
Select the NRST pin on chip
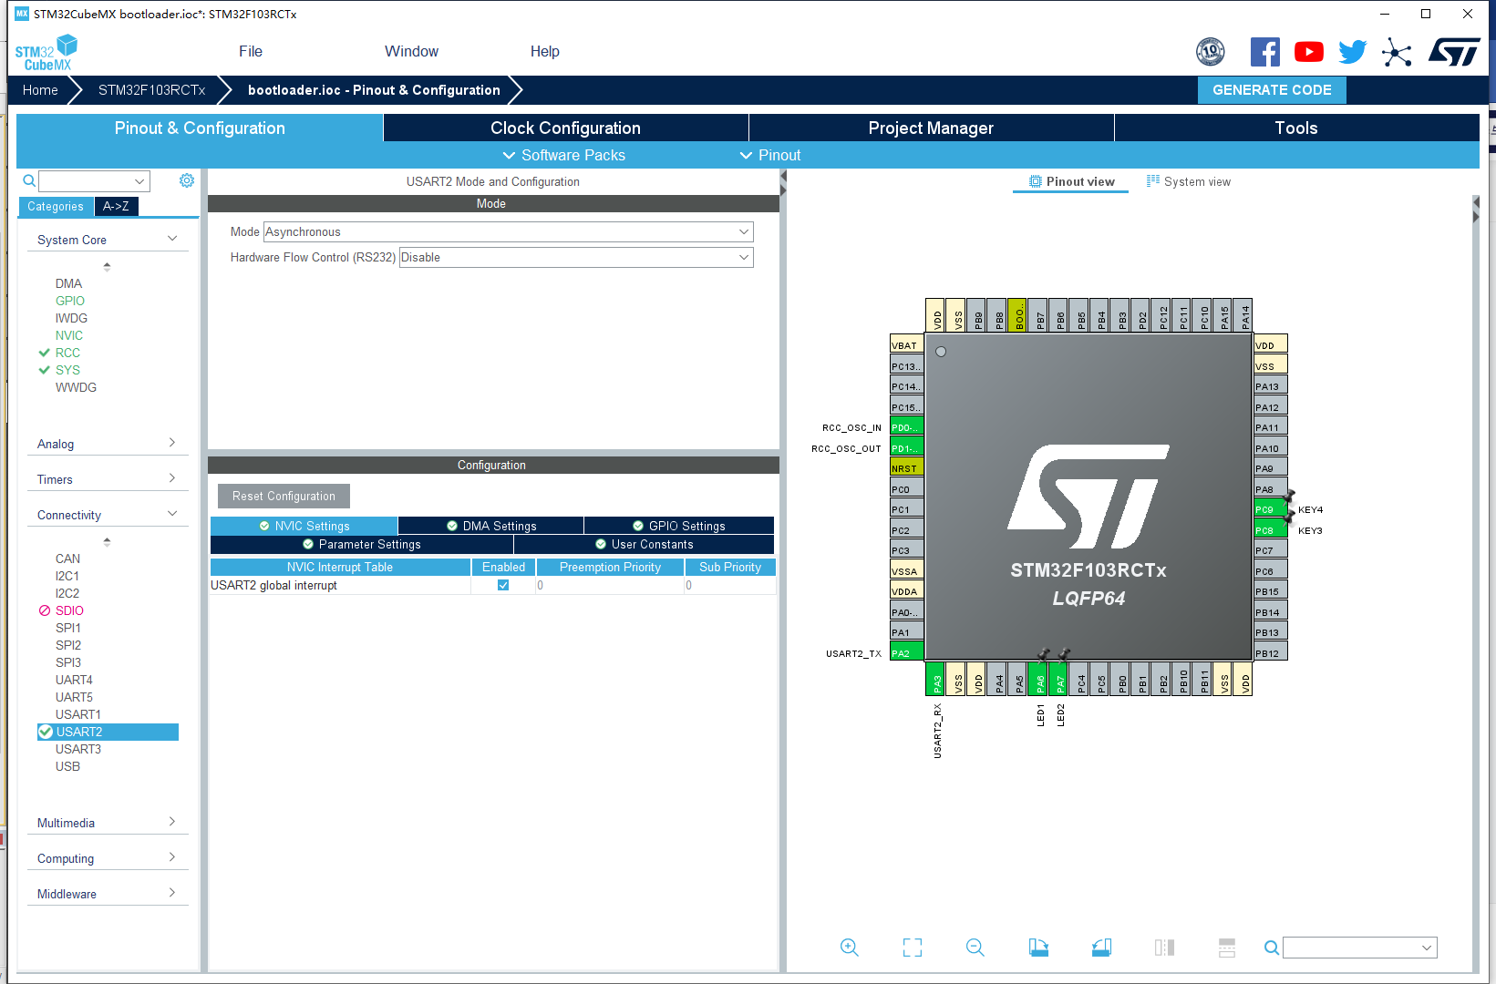pos(906,468)
